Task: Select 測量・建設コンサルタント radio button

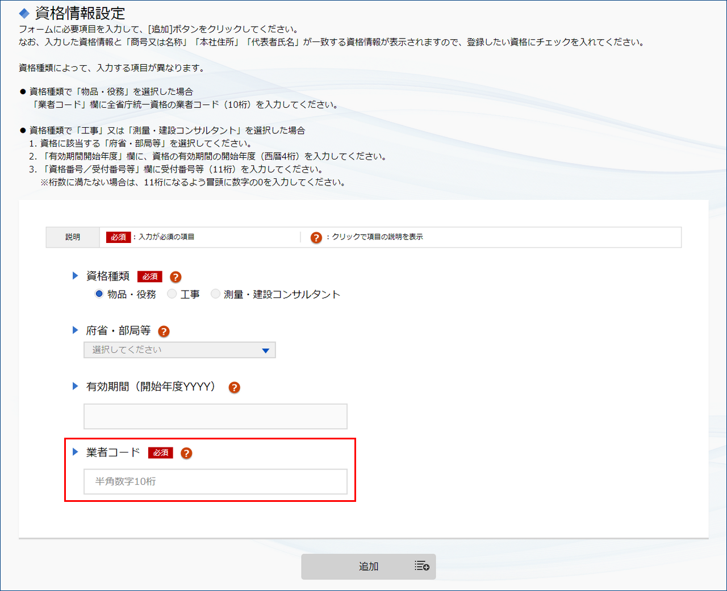Action: (215, 294)
